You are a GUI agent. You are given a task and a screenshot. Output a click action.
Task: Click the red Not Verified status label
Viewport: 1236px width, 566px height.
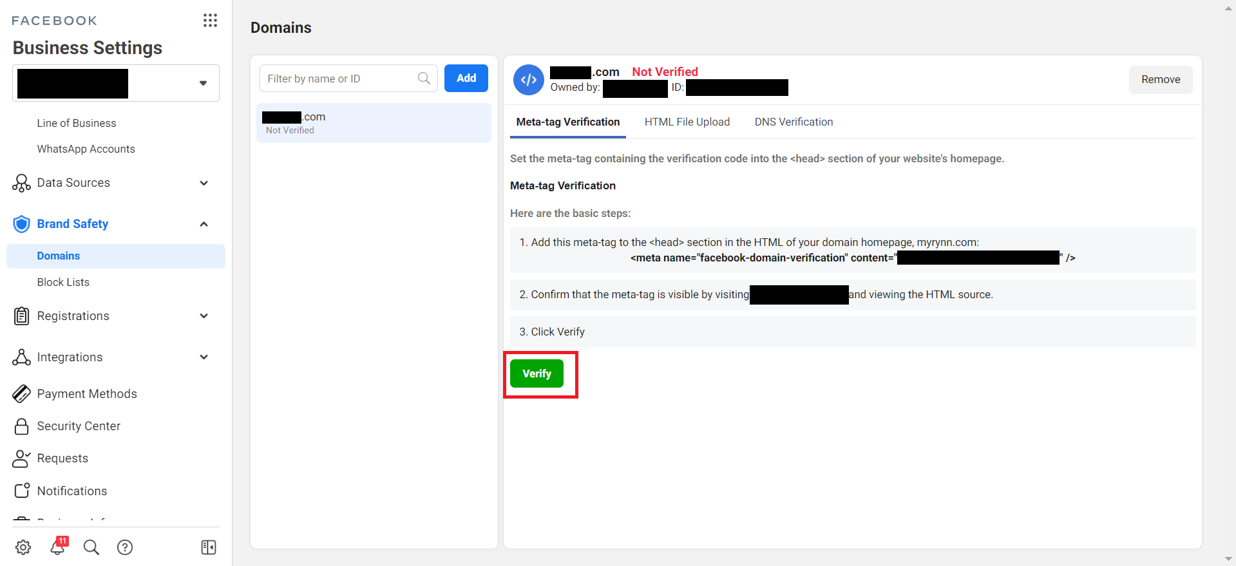click(665, 71)
